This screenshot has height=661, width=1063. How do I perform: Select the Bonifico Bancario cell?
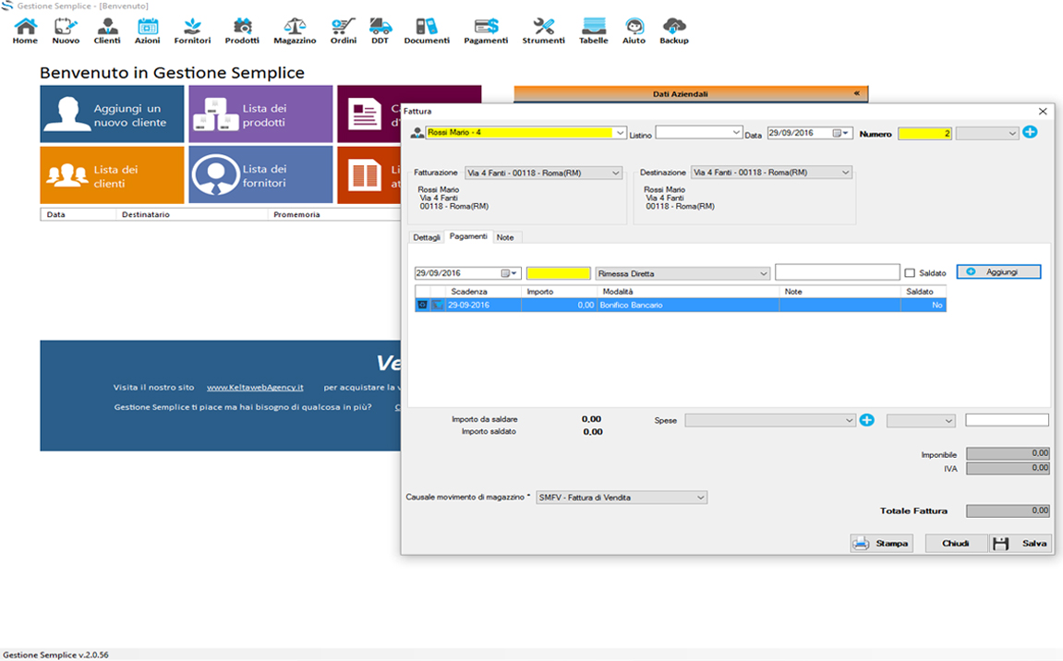click(688, 305)
